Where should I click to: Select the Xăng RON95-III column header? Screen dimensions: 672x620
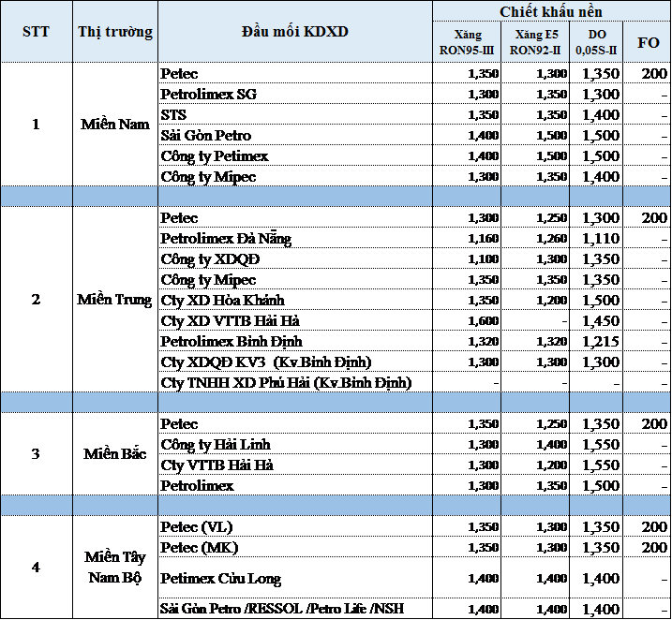point(467,42)
